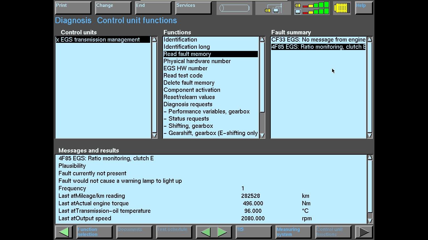Open the TIS button in bottom bar
The height and width of the screenshot is (240, 428).
pyautogui.click(x=253, y=232)
